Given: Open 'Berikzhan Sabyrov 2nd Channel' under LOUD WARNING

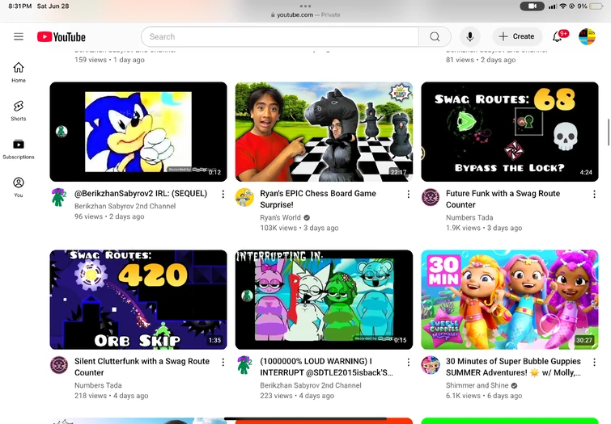Looking at the screenshot, I should pos(311,385).
